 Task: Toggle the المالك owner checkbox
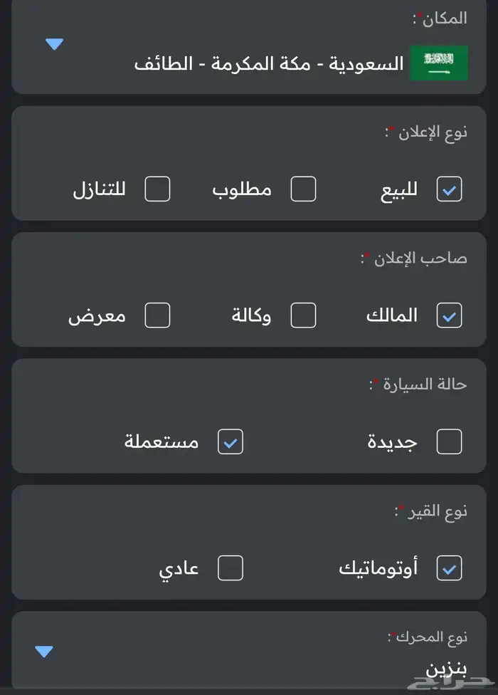tap(449, 315)
